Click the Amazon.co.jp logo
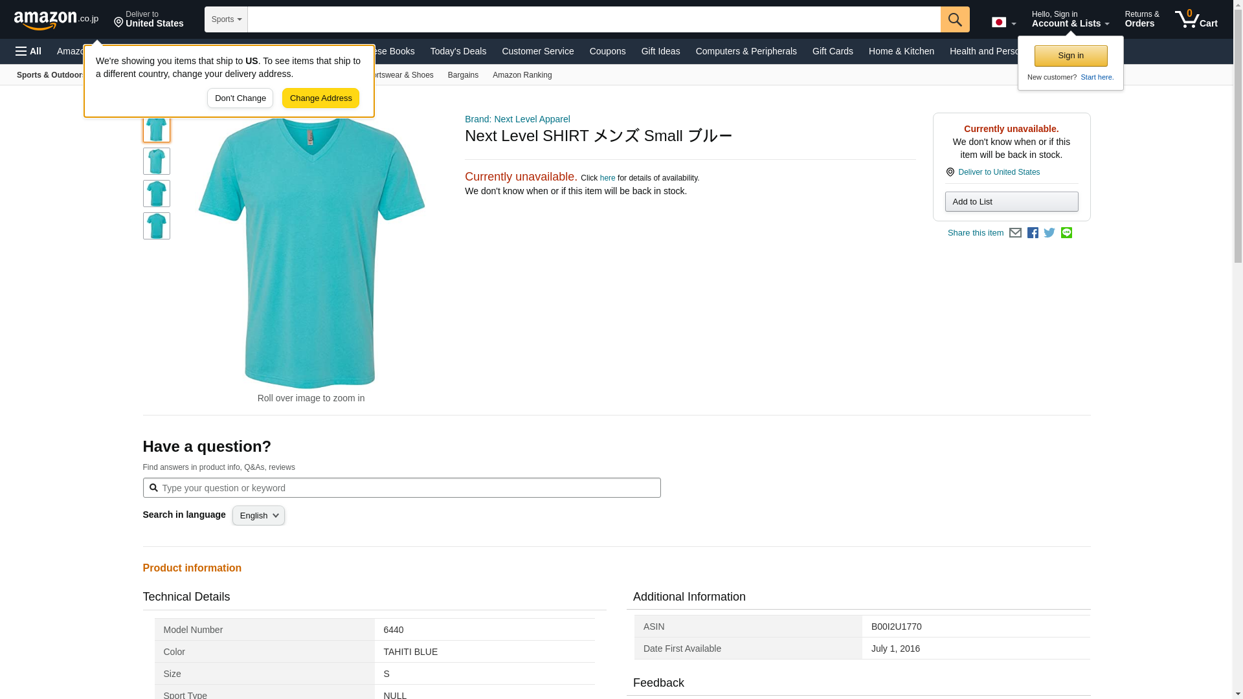This screenshot has height=699, width=1243. coord(56,19)
